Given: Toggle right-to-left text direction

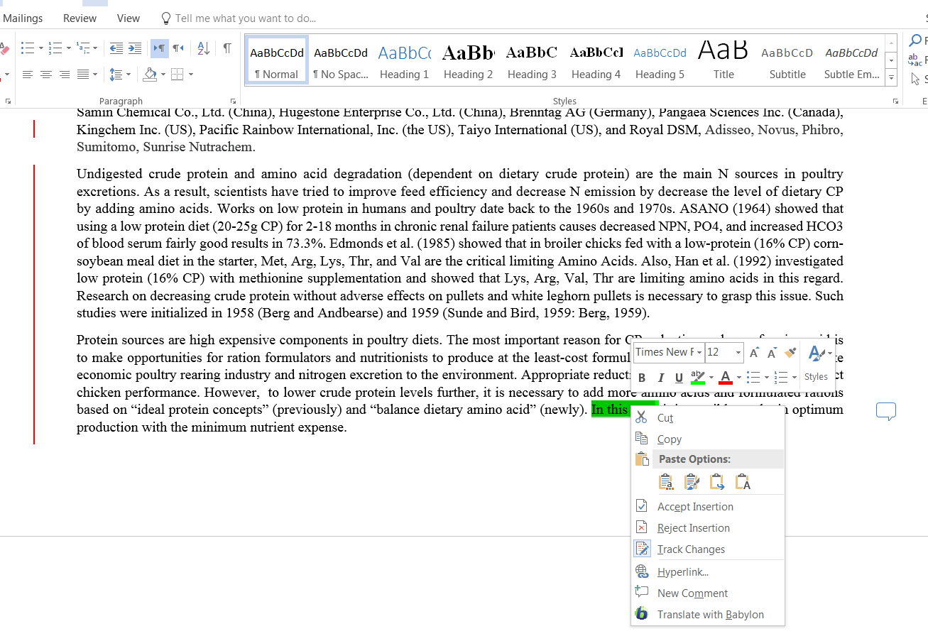Looking at the screenshot, I should coord(178,48).
